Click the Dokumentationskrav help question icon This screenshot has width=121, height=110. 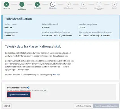tap(28, 88)
